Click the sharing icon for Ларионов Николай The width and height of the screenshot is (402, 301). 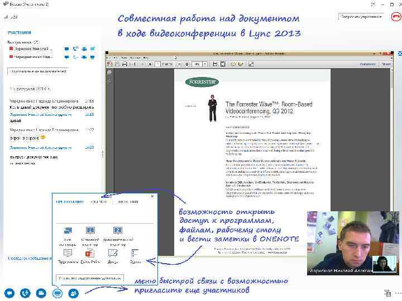(92, 48)
